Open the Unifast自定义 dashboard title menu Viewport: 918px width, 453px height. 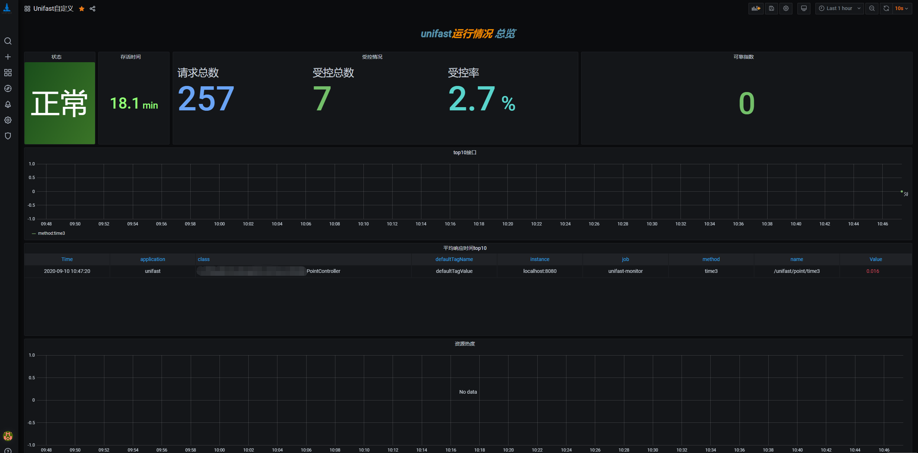pyautogui.click(x=53, y=9)
